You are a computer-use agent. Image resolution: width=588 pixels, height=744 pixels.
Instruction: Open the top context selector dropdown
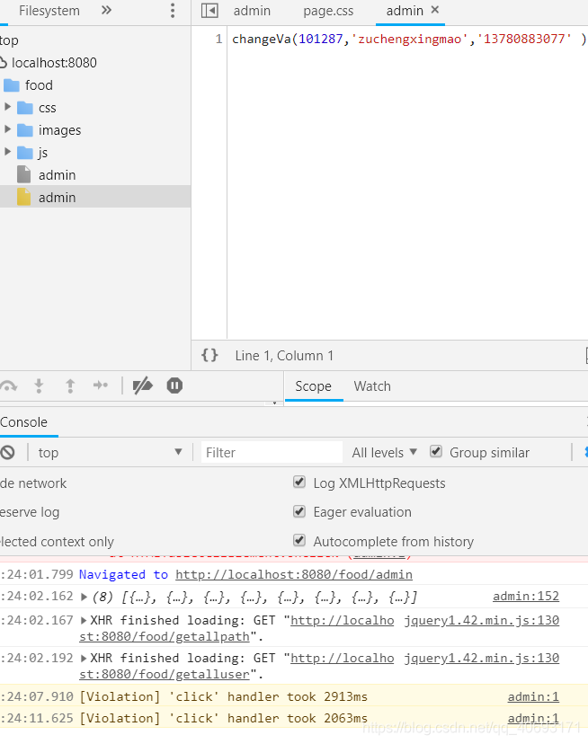tap(110, 452)
